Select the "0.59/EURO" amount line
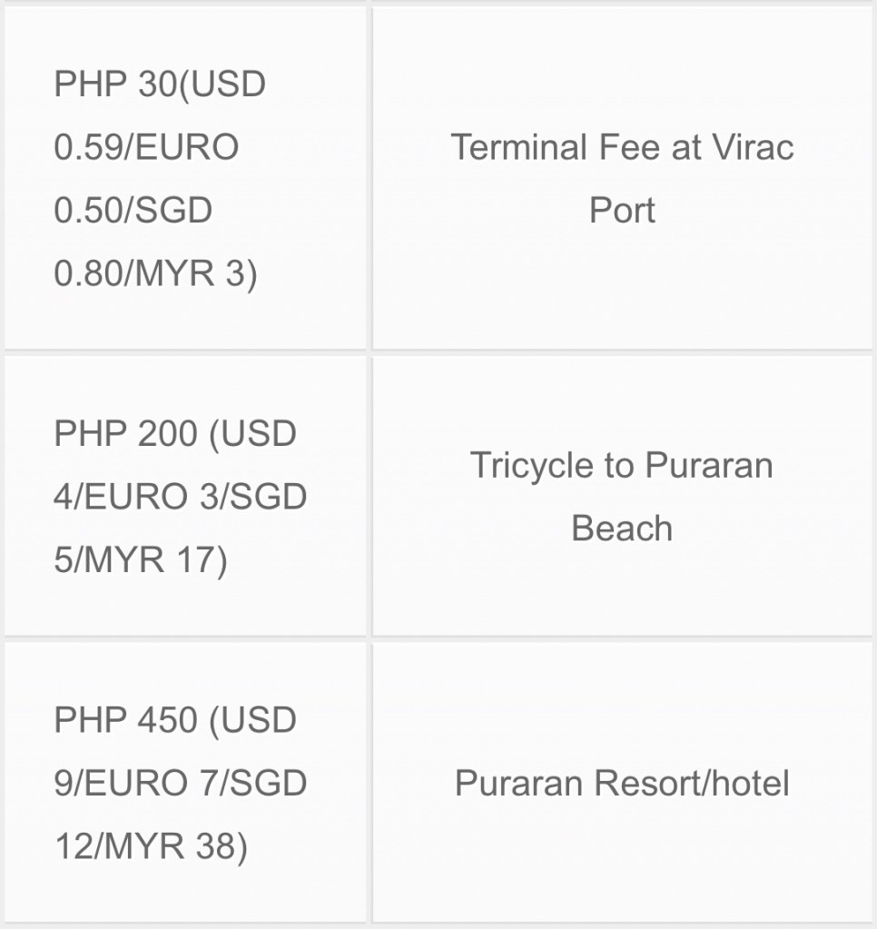 (146, 147)
